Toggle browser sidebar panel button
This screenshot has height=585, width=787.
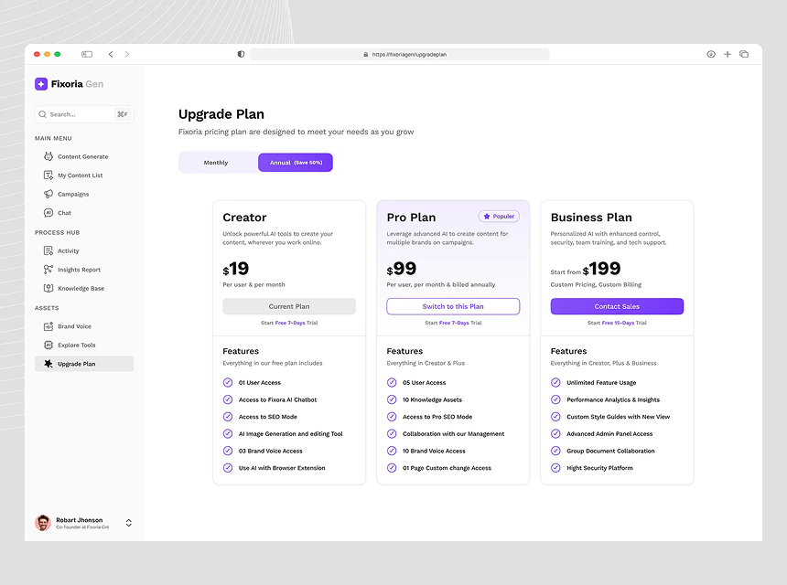(x=87, y=55)
